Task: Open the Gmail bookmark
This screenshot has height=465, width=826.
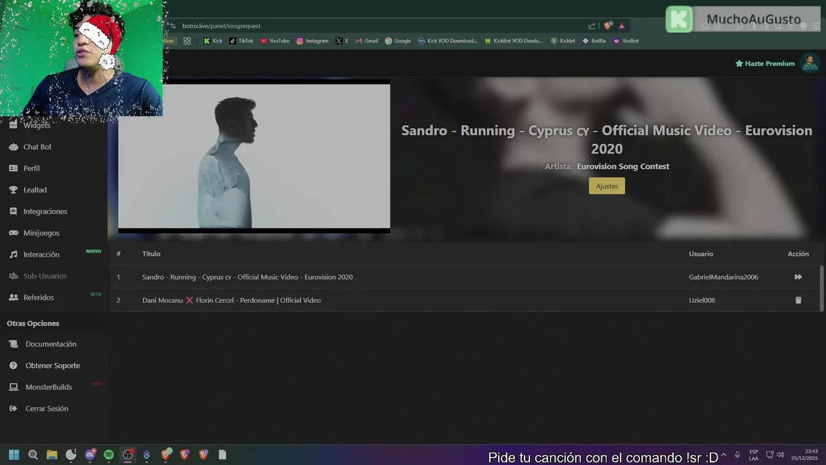Action: point(367,41)
